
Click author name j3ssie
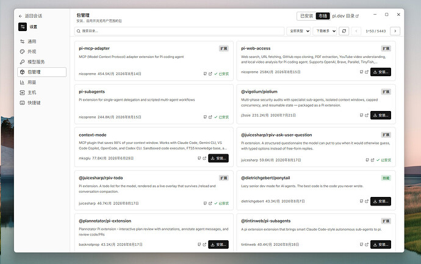click(x=246, y=115)
